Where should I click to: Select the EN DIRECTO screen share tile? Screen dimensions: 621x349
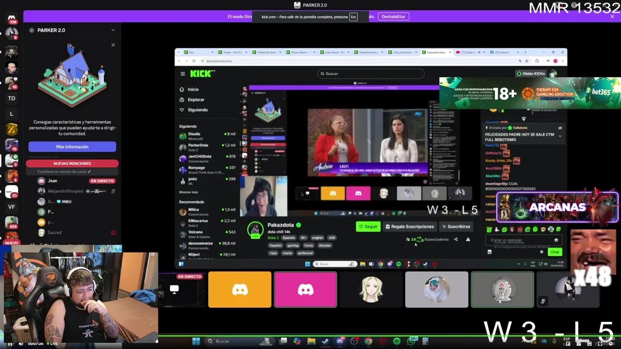pos(182,289)
